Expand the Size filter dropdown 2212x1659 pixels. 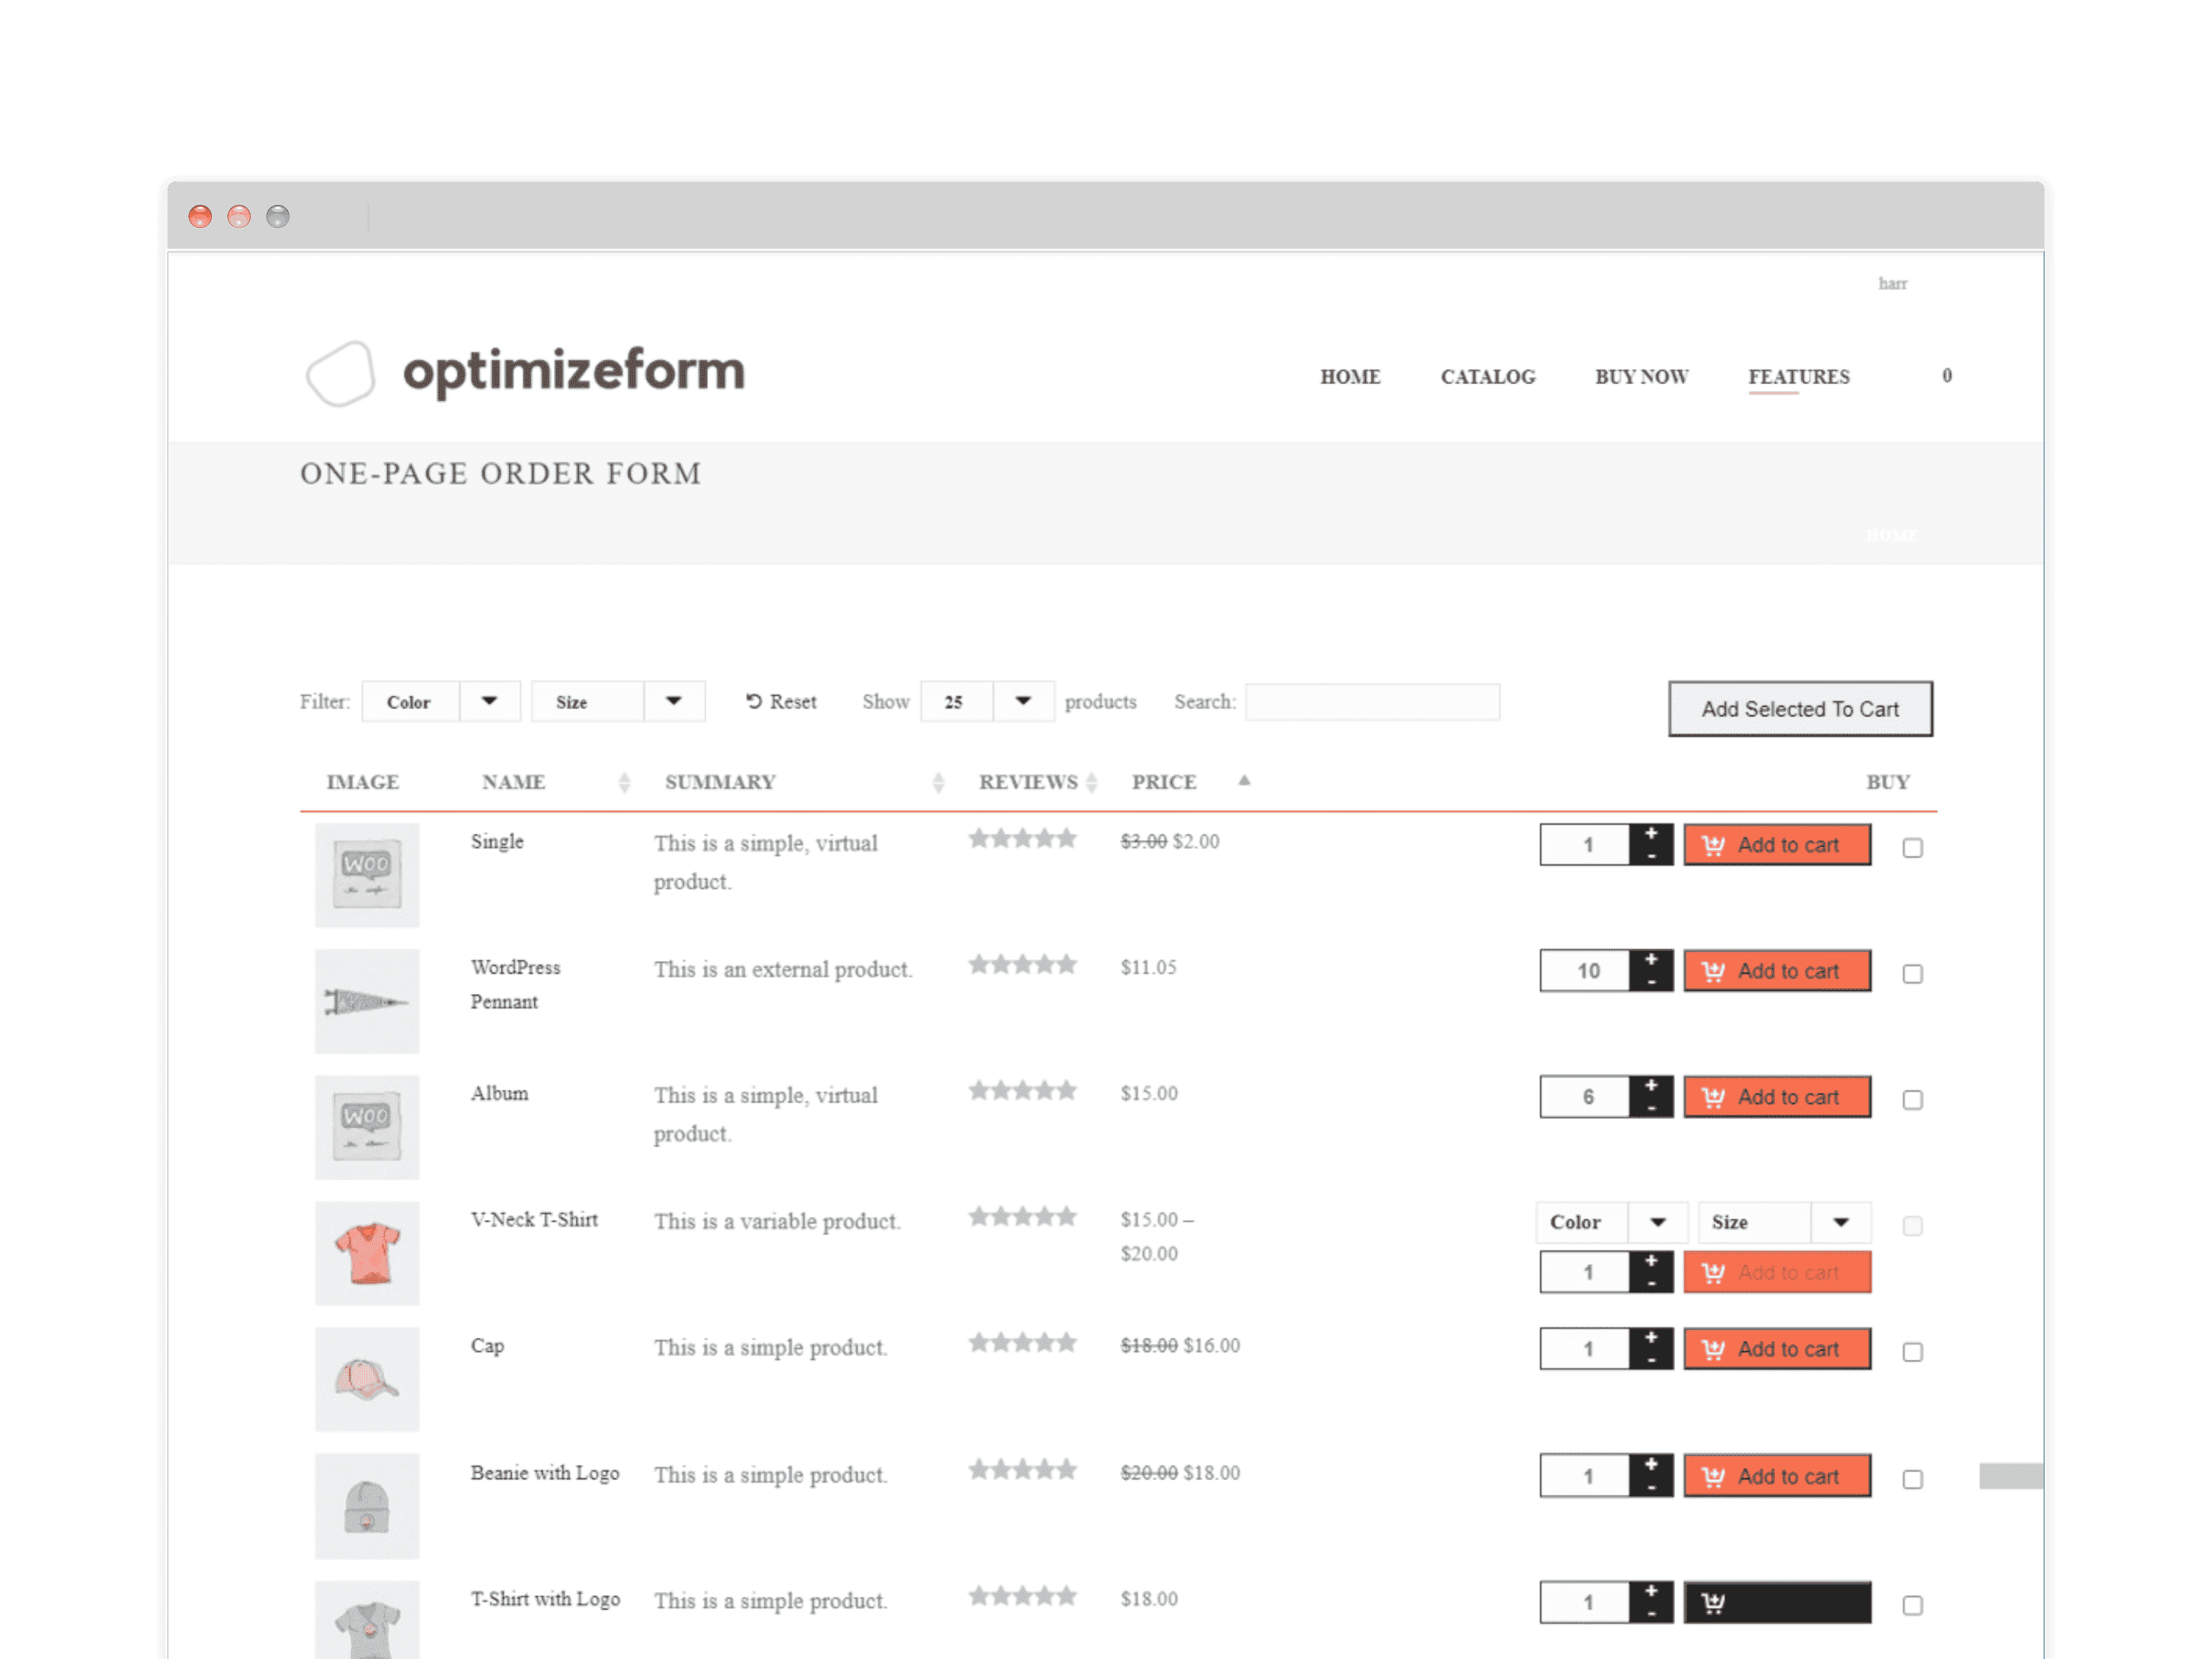617,702
